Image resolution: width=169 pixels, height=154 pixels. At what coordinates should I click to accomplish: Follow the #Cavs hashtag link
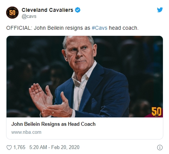tap(99, 28)
